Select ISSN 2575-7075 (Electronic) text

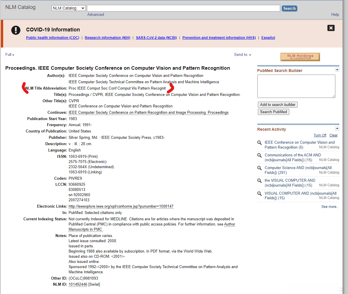point(88,162)
